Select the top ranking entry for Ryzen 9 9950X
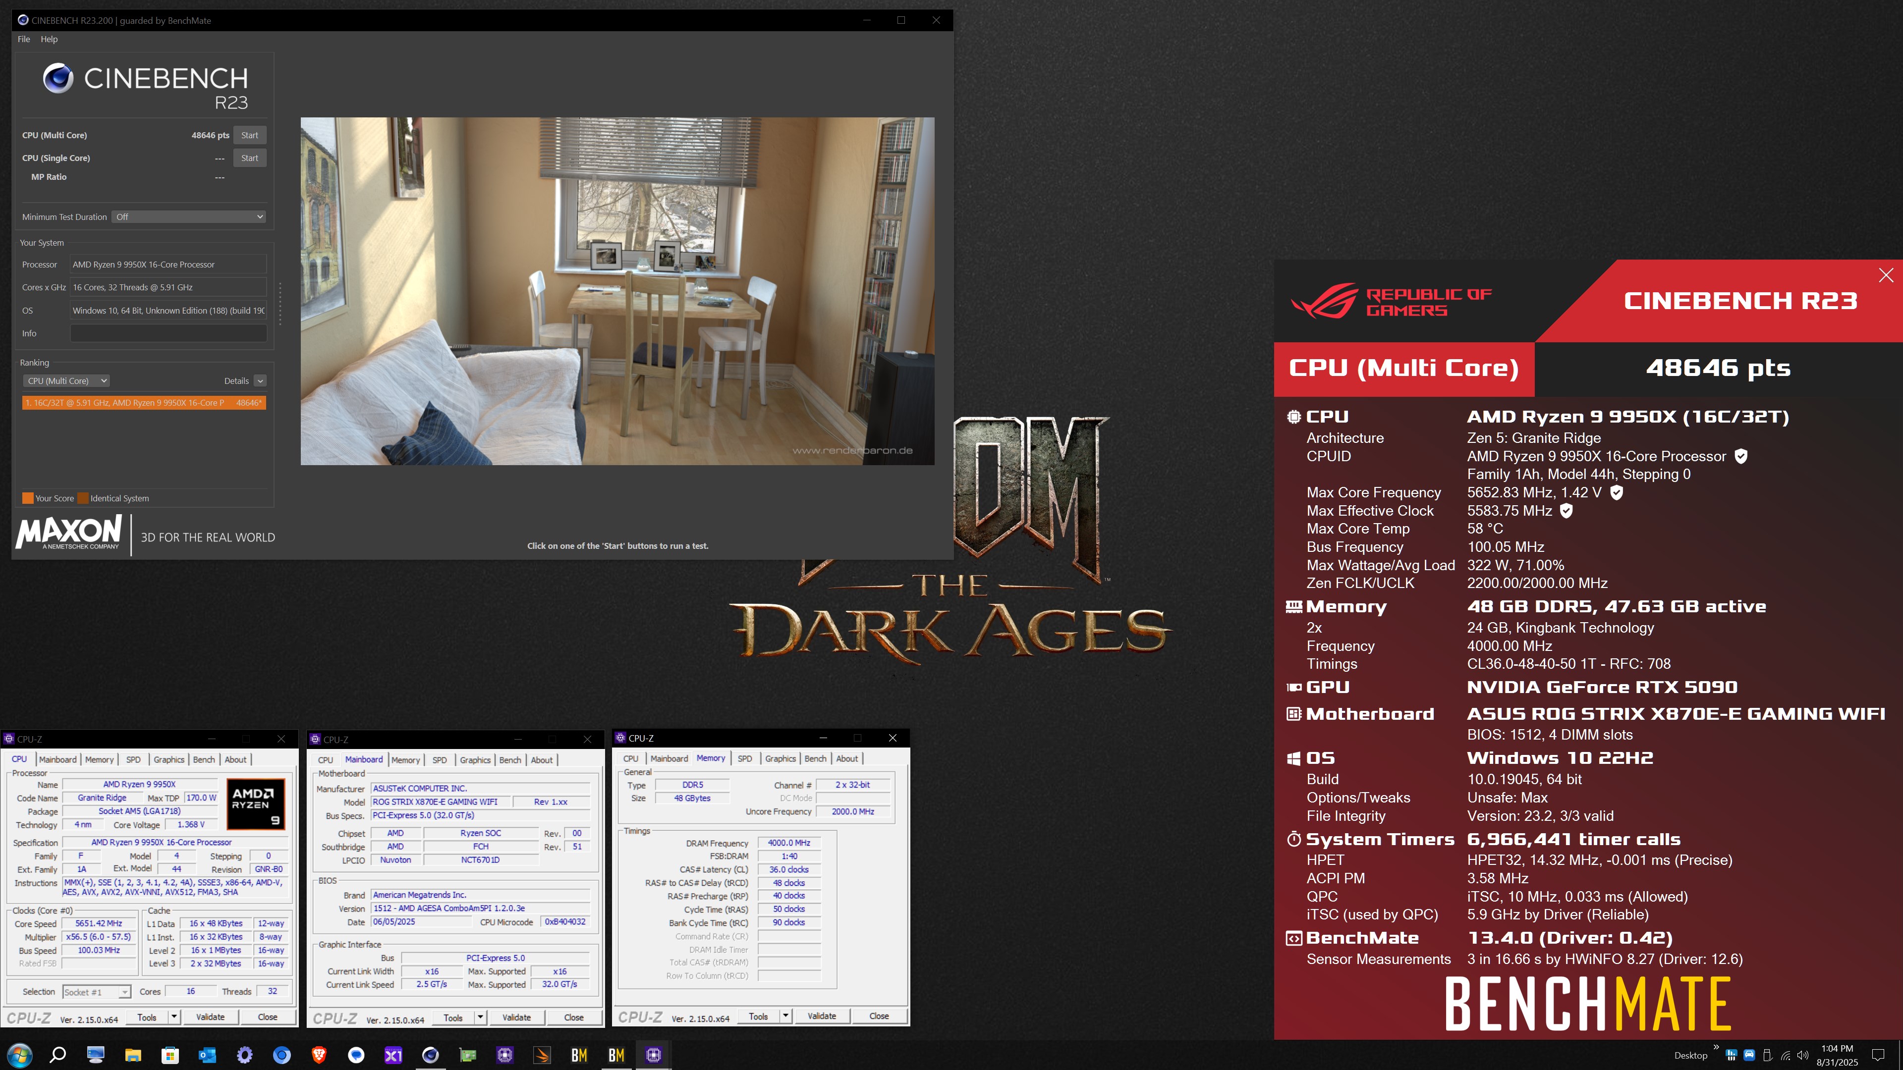This screenshot has width=1903, height=1070. click(144, 403)
